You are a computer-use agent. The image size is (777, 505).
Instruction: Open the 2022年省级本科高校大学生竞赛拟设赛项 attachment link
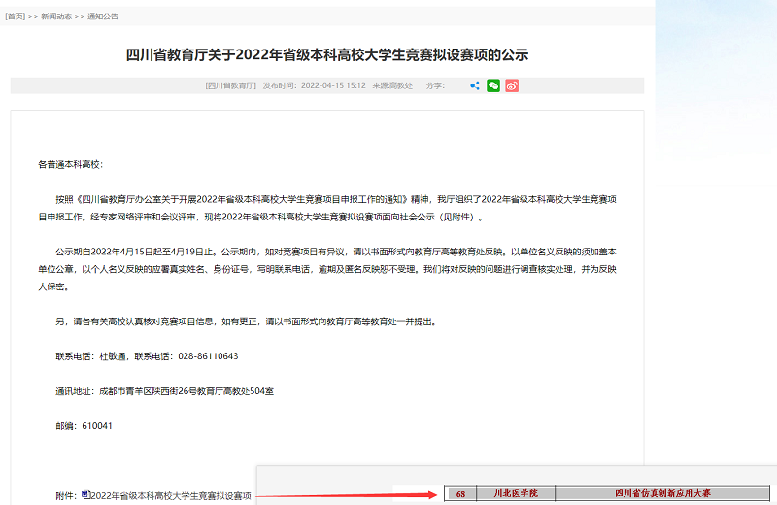click(x=171, y=495)
